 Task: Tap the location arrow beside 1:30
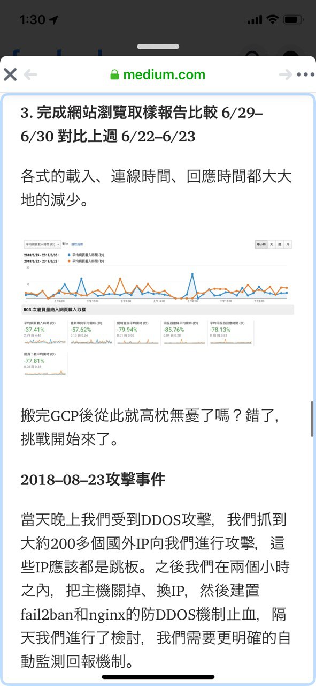coord(54,20)
